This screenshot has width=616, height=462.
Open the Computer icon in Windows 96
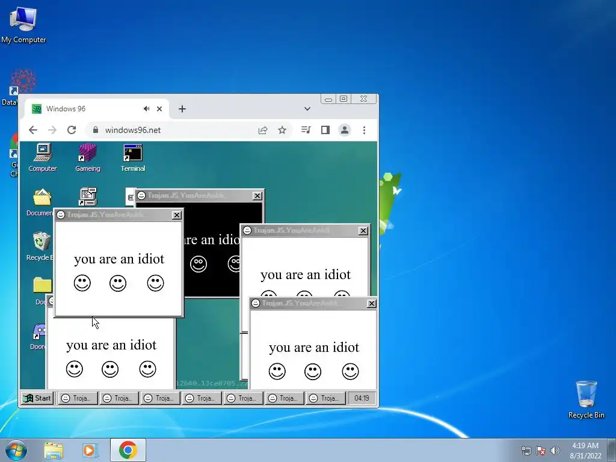[x=43, y=158]
